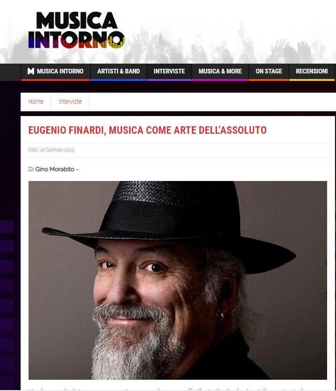
Task: Click the yellow underline beneath Recensioni tab
Action: pyautogui.click(x=312, y=80)
